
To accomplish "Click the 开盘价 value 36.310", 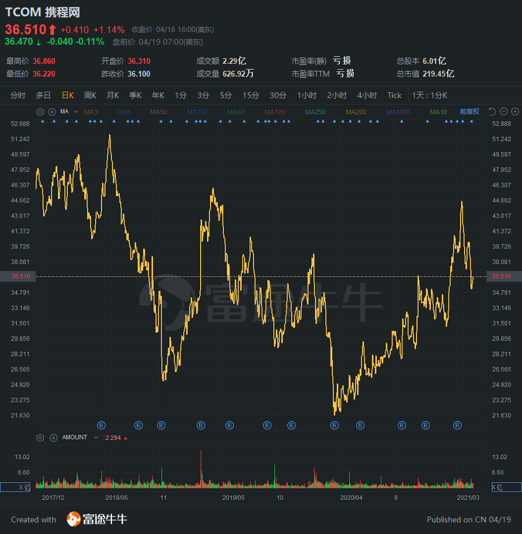I will point(139,62).
